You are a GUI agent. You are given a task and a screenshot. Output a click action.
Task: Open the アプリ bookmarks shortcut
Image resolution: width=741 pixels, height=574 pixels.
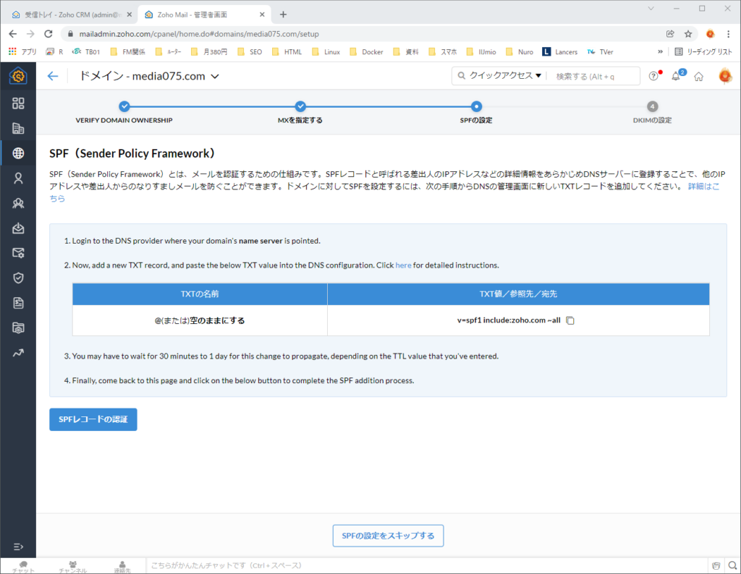click(x=22, y=51)
